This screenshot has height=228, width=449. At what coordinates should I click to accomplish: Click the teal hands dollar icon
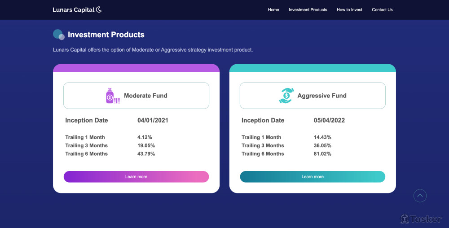(286, 96)
